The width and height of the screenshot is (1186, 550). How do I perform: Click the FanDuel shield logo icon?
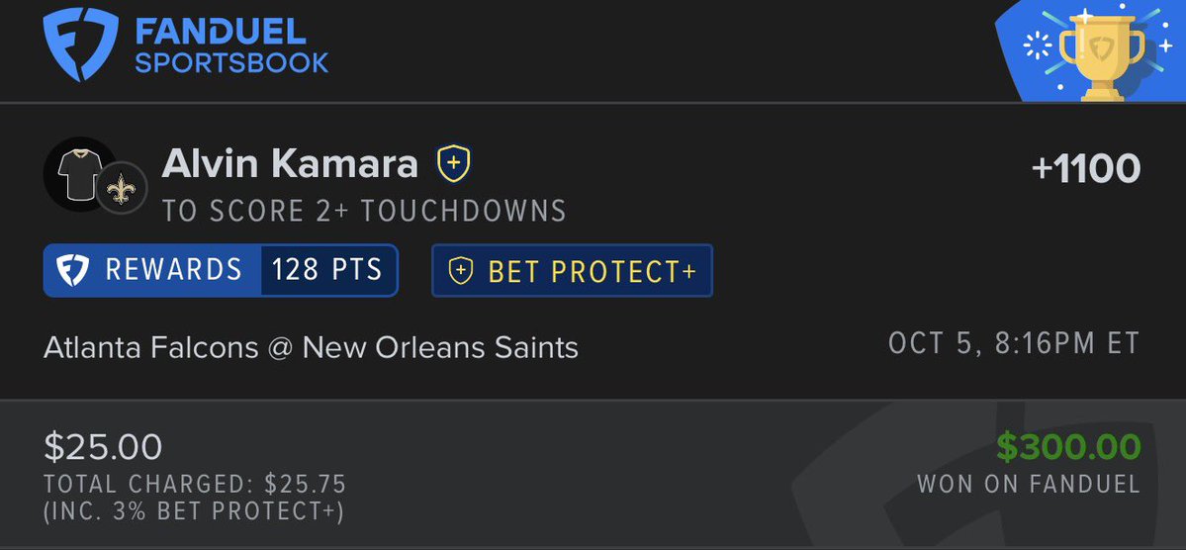(x=80, y=44)
